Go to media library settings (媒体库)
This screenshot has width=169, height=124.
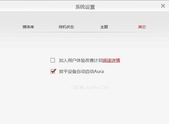28,27
